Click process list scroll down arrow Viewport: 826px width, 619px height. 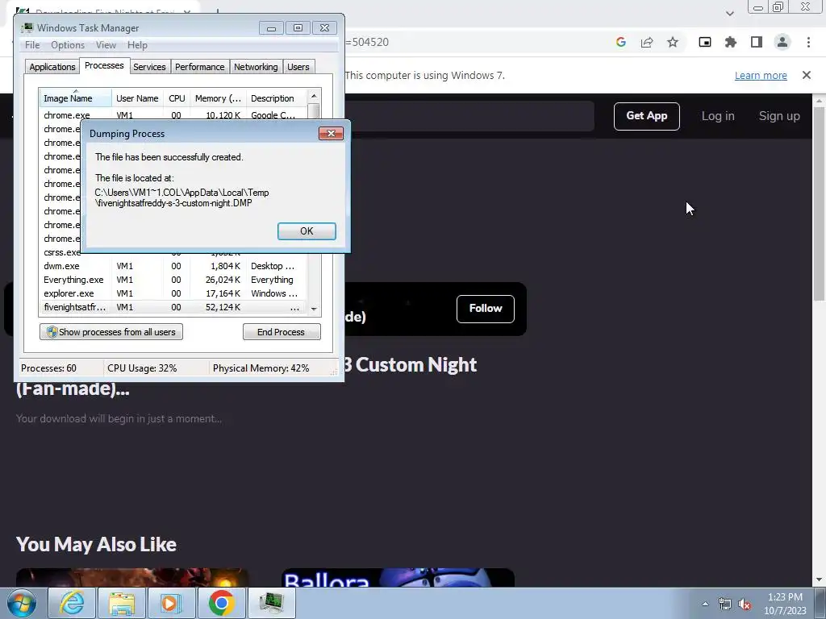pos(314,309)
